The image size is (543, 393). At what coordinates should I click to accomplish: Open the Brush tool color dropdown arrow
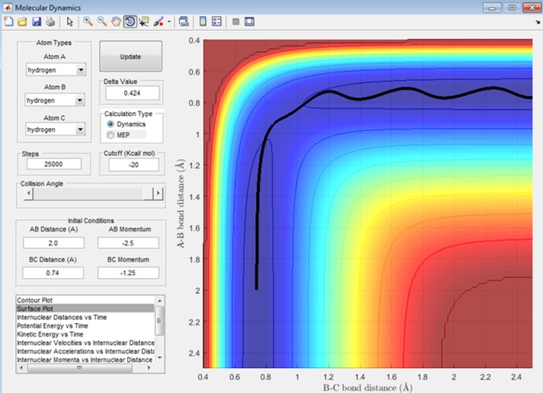(x=168, y=21)
